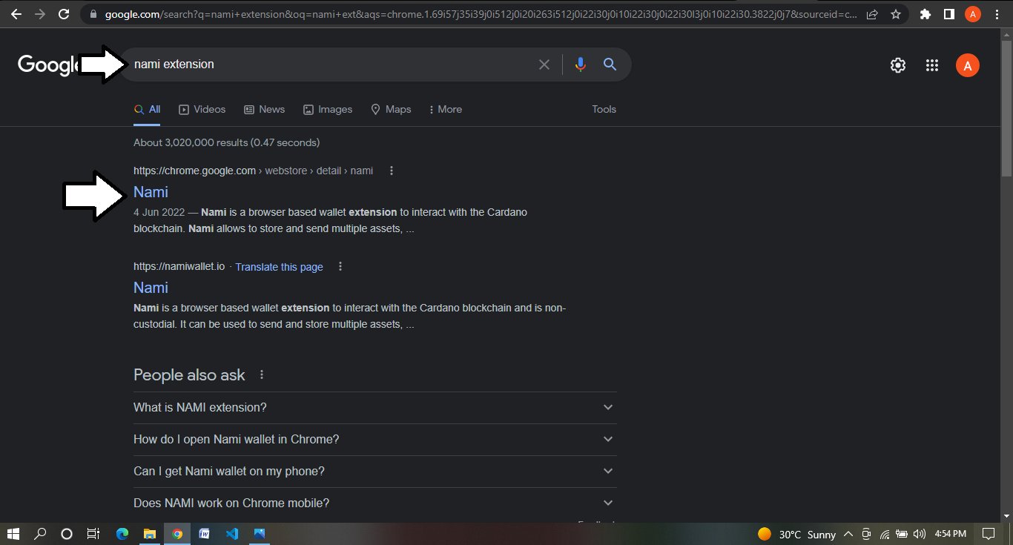This screenshot has width=1013, height=545.
Task: Open the Chrome extensions puzzle icon
Action: [x=925, y=14]
